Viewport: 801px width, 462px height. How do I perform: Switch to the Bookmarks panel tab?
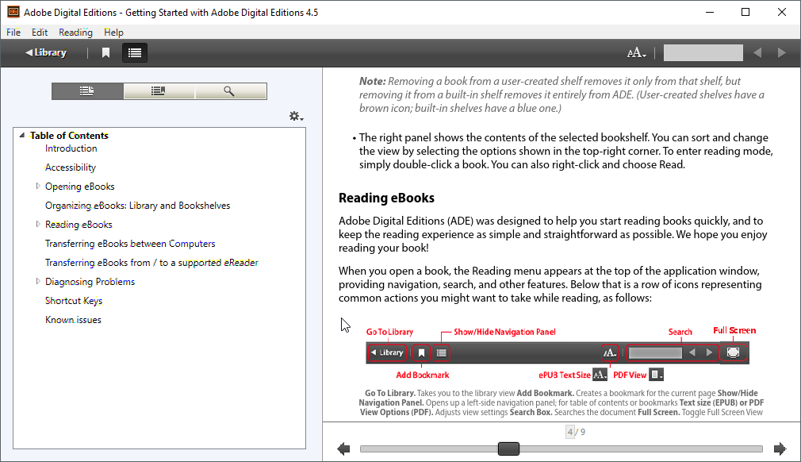point(159,91)
